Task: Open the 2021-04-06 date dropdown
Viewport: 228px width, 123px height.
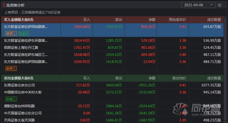Action: 198,5
